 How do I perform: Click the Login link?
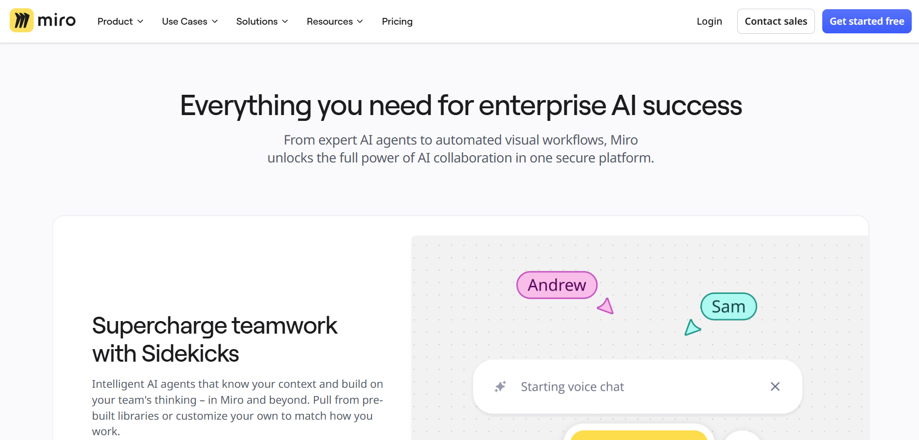point(709,21)
